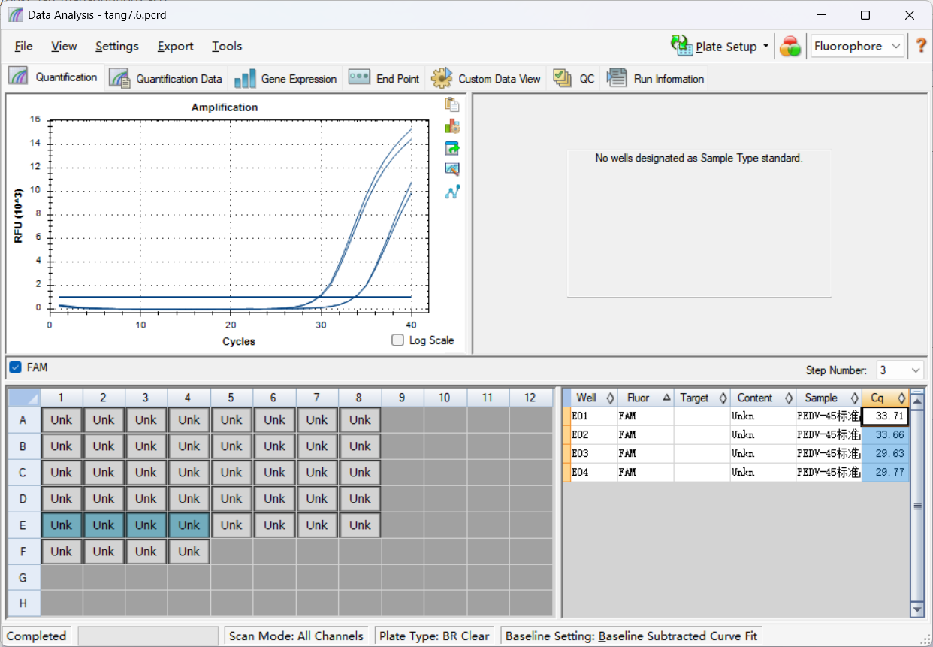Click Baseline Setting status bar entry

[x=632, y=636]
